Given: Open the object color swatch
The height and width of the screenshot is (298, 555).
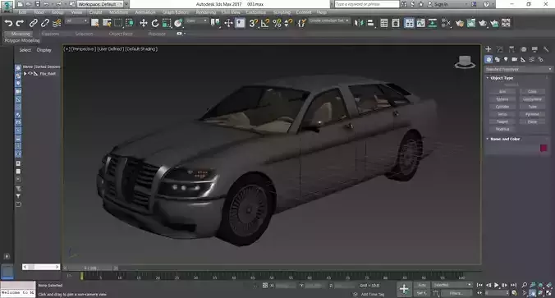Looking at the screenshot, I should [544, 149].
